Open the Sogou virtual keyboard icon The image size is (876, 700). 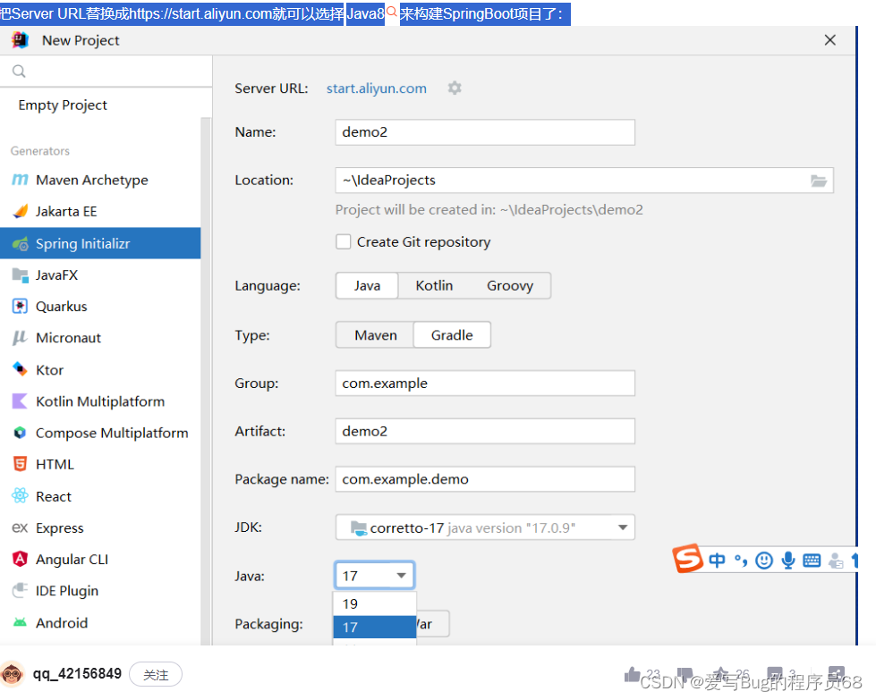tap(811, 560)
